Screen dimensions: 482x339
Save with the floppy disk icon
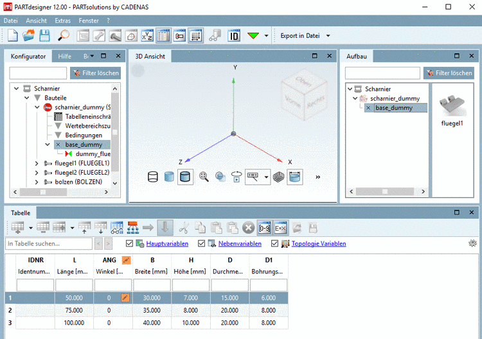(44, 36)
